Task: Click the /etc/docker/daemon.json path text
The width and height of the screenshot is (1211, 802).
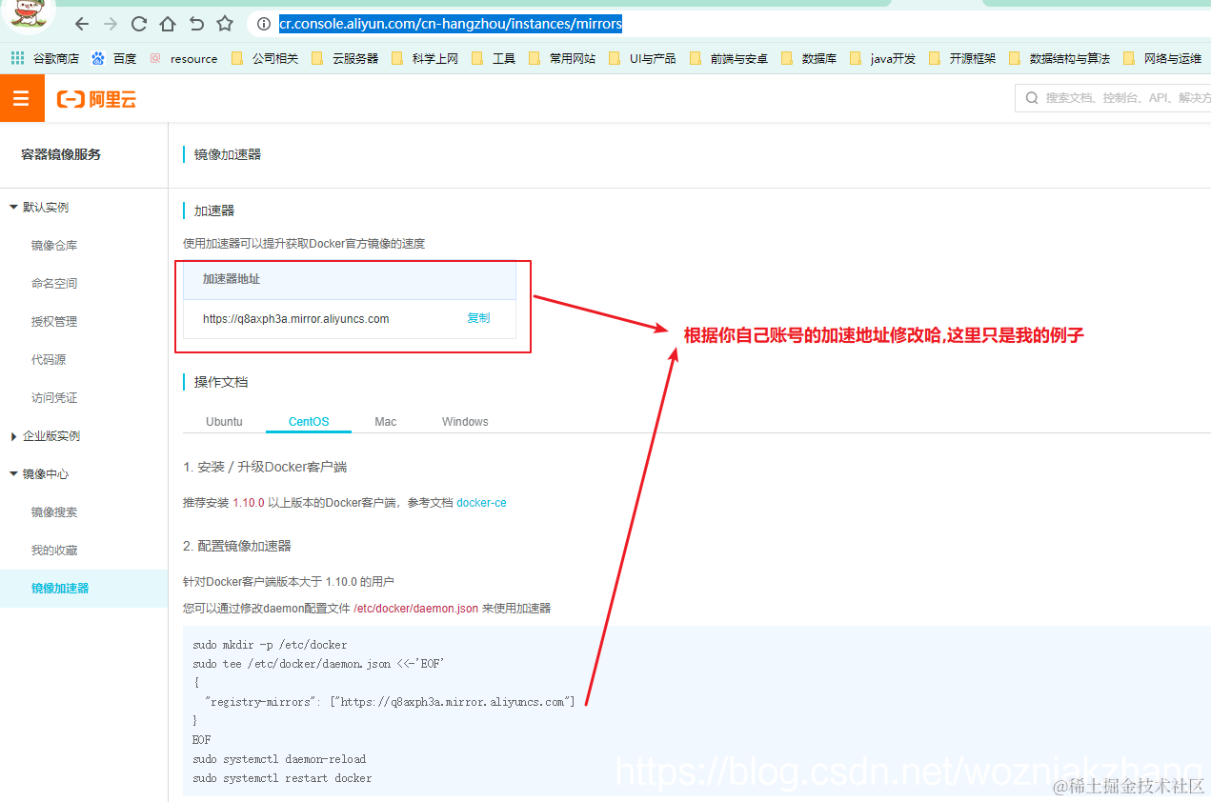Action: pos(415,608)
